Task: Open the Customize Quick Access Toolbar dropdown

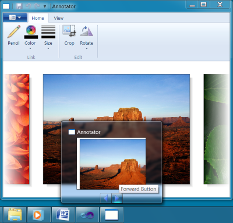Action: pyautogui.click(x=45, y=6)
